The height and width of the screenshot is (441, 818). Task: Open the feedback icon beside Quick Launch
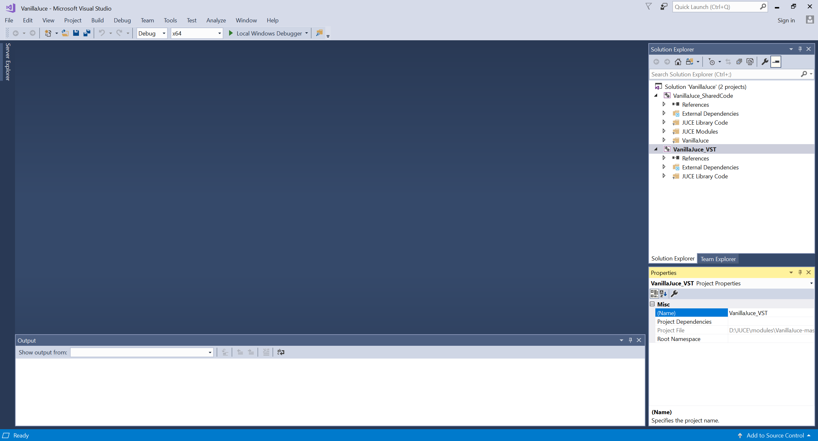point(664,7)
